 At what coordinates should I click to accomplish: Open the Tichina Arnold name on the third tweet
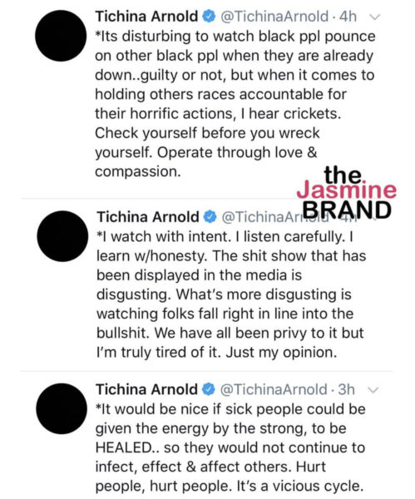[x=146, y=389]
